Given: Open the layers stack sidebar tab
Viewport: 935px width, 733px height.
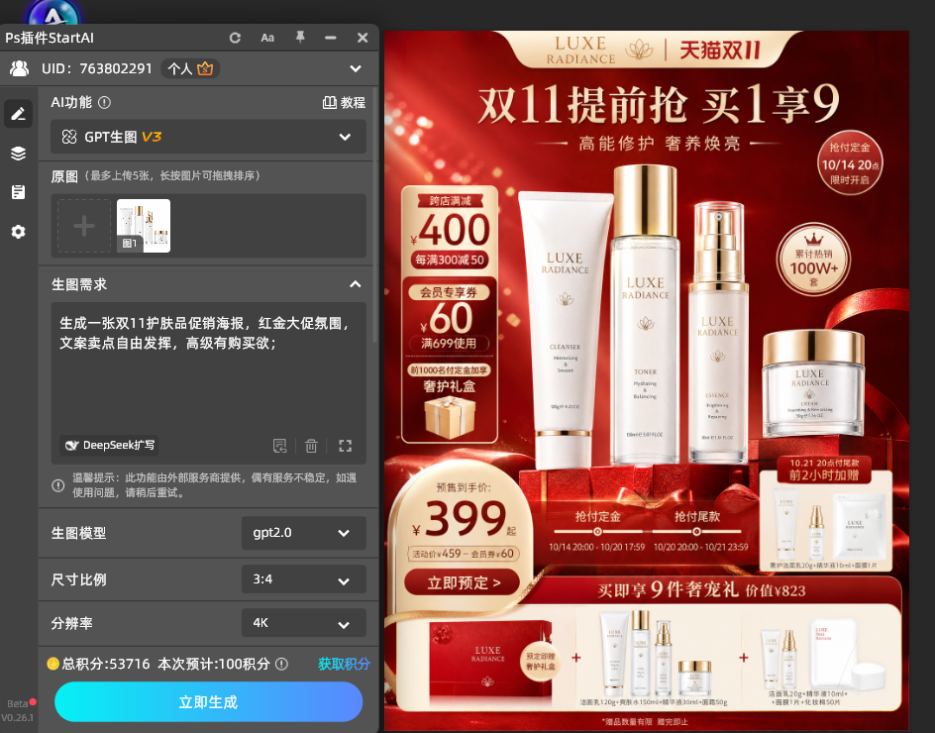Looking at the screenshot, I should click(18, 154).
